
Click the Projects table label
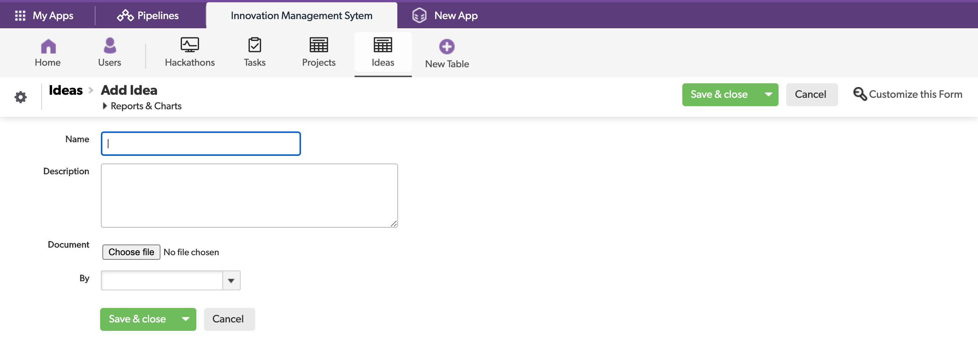[x=319, y=62]
